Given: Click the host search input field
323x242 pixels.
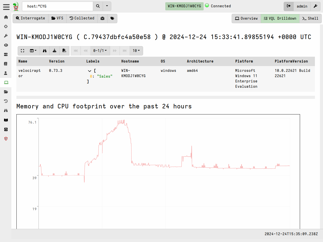Looking at the screenshot, I should [58, 6].
